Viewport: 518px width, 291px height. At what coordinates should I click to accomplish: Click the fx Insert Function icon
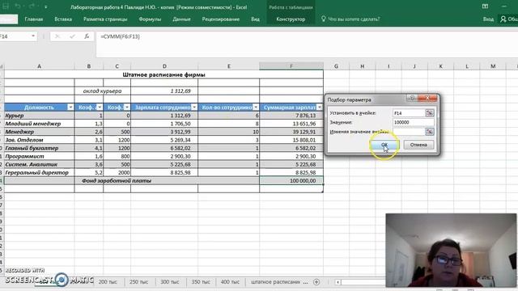(x=87, y=36)
